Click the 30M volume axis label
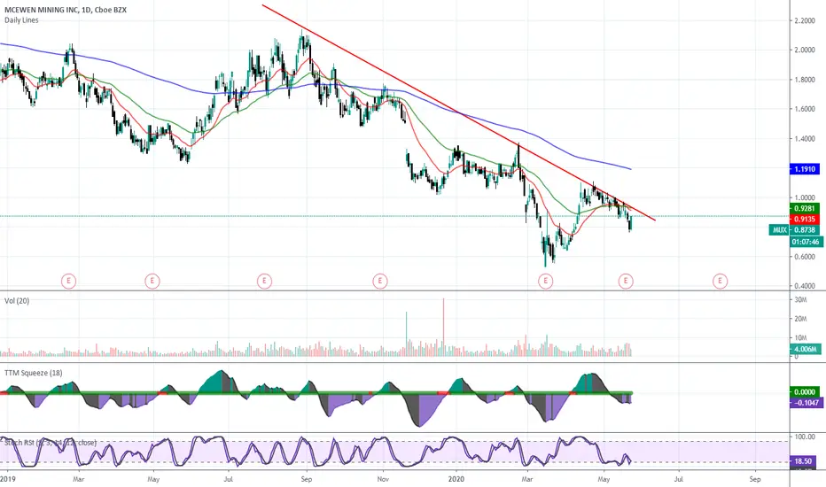The height and width of the screenshot is (487, 826). [800, 300]
